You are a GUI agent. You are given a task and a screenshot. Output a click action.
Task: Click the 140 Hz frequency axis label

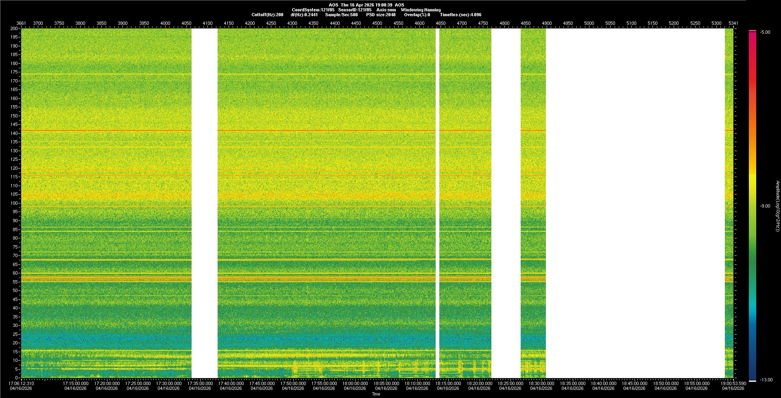[15, 133]
